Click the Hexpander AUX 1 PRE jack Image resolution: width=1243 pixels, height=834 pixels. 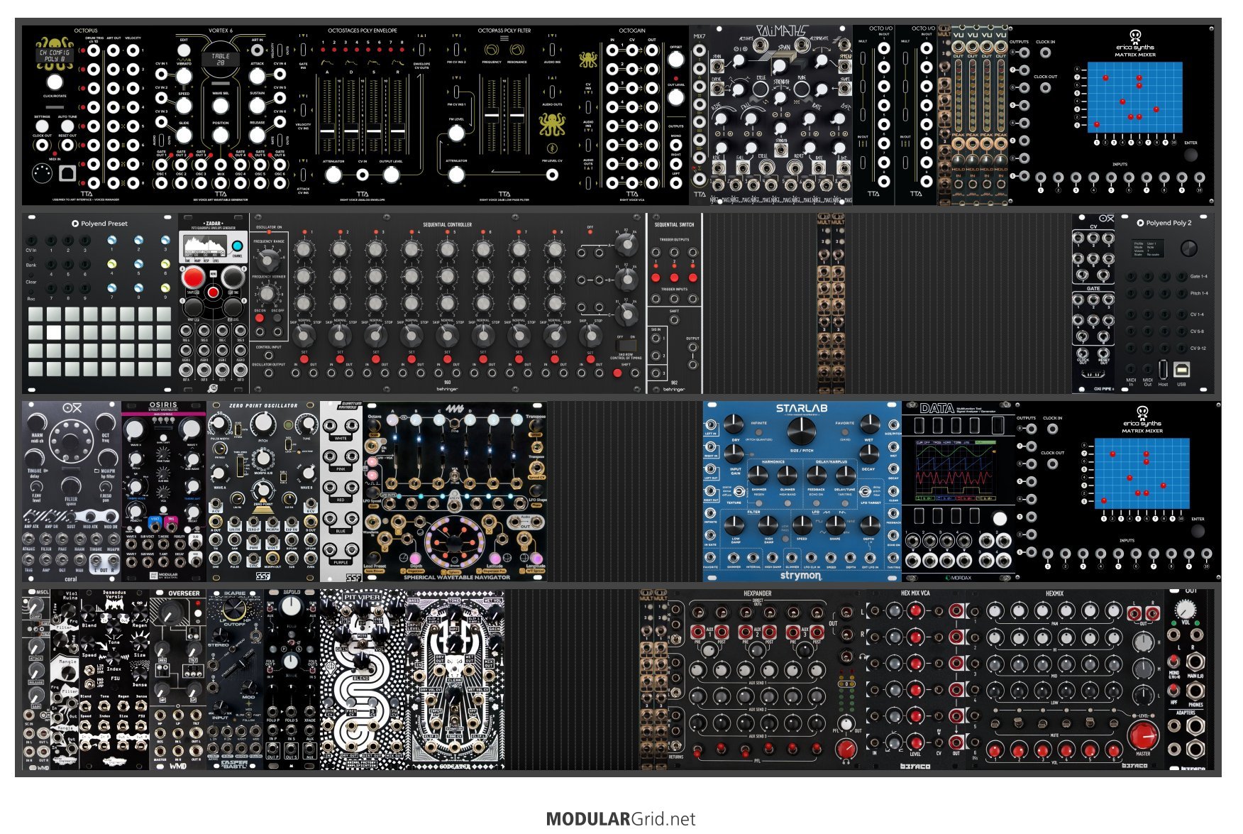click(x=698, y=632)
